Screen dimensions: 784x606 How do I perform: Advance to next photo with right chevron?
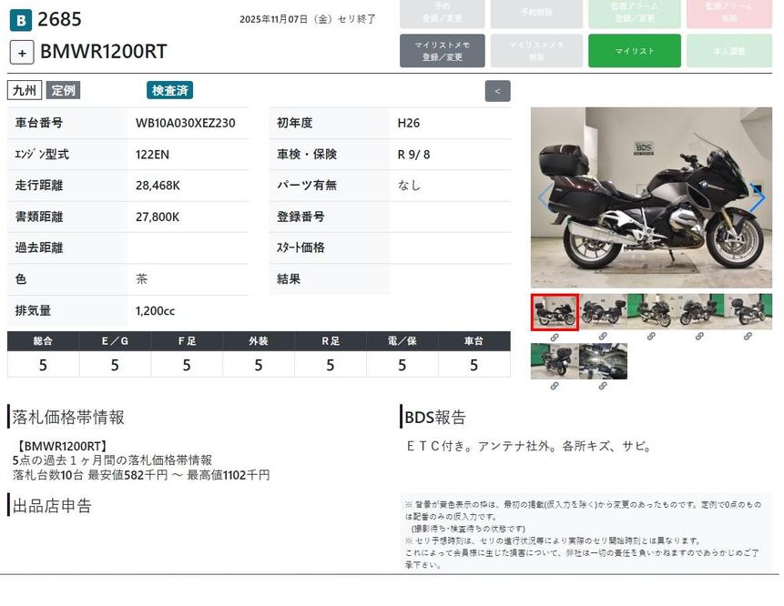[757, 197]
